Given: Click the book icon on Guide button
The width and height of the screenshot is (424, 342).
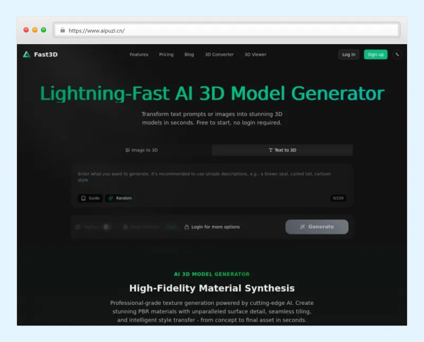Looking at the screenshot, I should (83, 198).
